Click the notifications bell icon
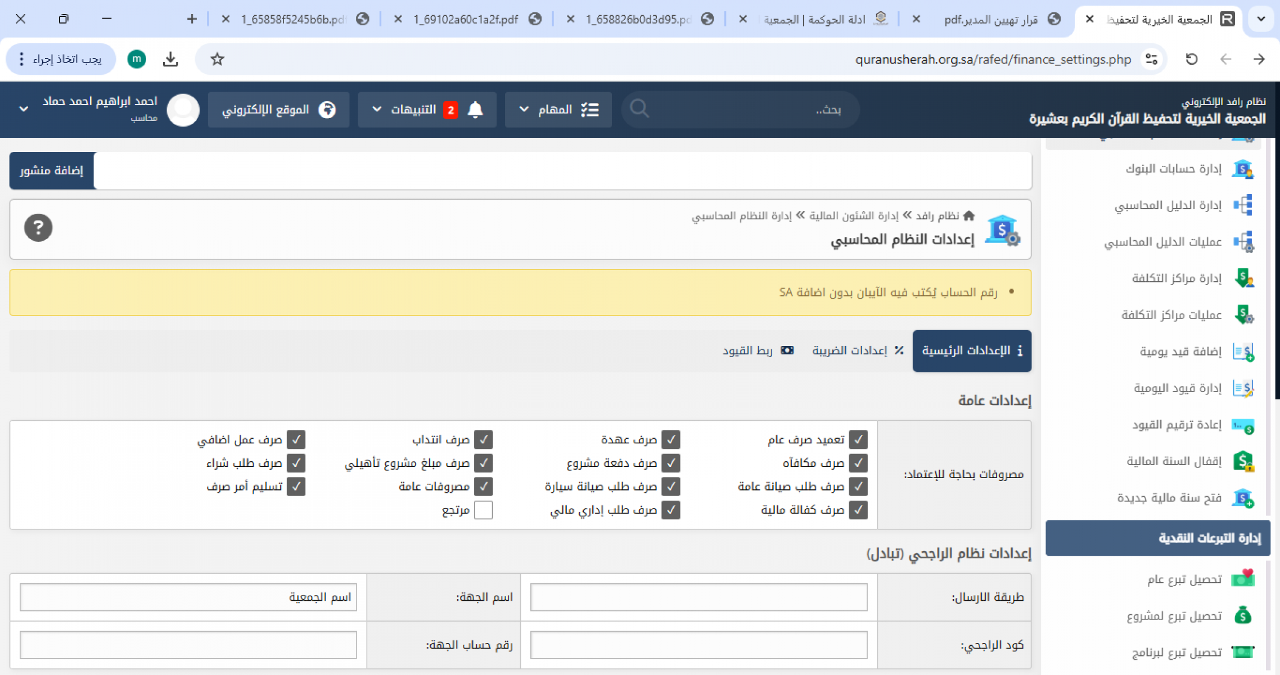1280x675 pixels. pyautogui.click(x=475, y=109)
